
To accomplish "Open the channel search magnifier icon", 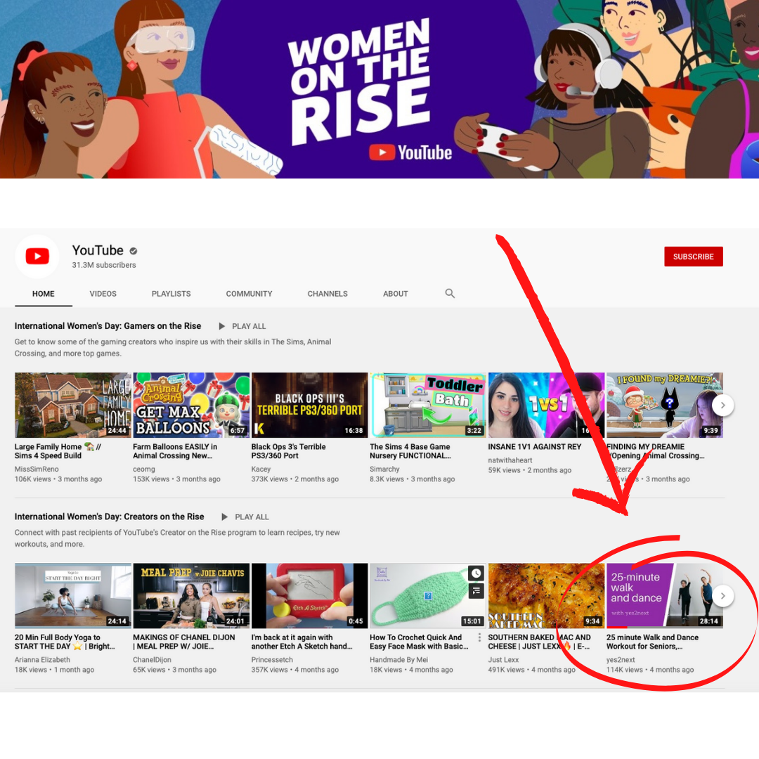I will [x=450, y=293].
